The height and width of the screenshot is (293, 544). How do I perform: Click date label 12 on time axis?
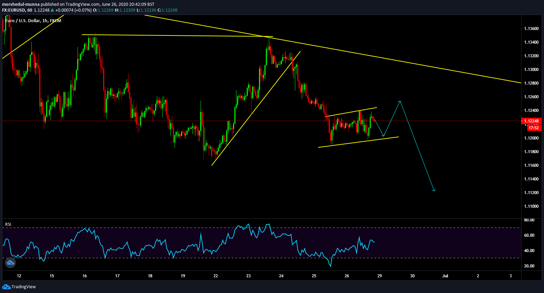(19, 276)
